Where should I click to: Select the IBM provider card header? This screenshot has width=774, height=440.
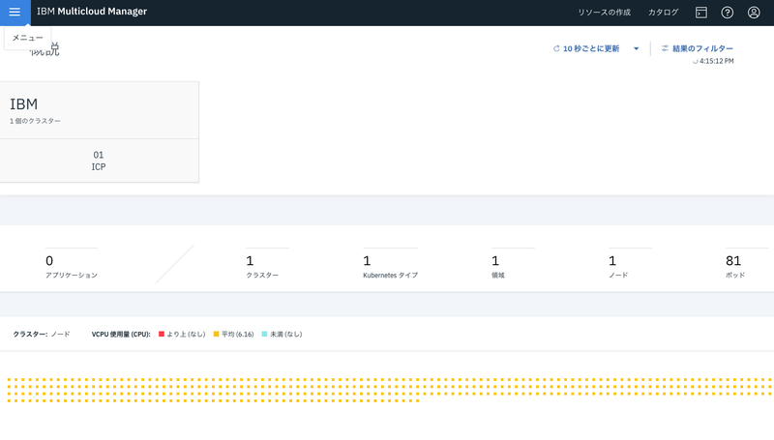[x=100, y=110]
